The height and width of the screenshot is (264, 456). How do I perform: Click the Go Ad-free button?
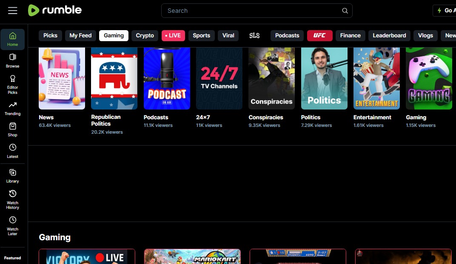coord(444,11)
